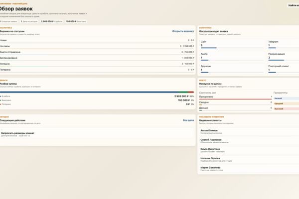Screen dimensions: 299x199
Task: Open recent client Антон Климов
Action: (x=249, y=131)
